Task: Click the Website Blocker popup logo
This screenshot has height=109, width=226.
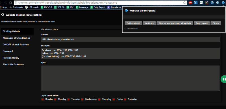Action: coord(126,11)
